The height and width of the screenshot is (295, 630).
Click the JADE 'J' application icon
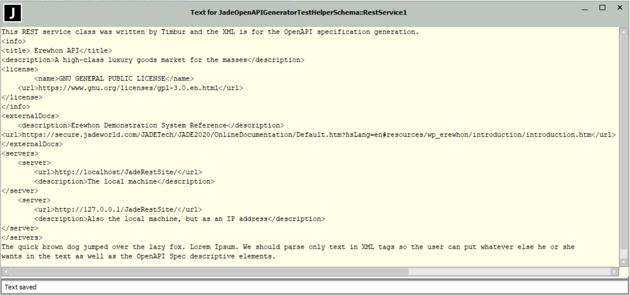click(13, 13)
